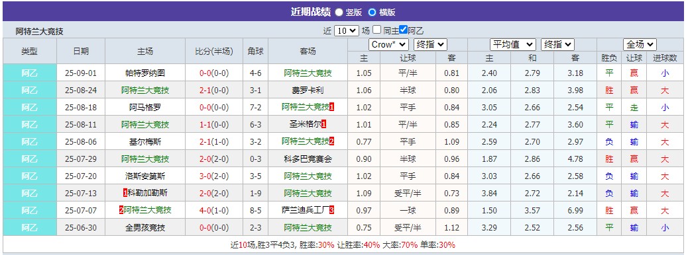
Task: Click the 小 goals result on 25-09-01
Action: tap(665, 73)
